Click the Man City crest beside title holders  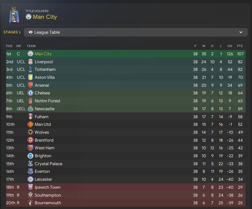coord(28,17)
